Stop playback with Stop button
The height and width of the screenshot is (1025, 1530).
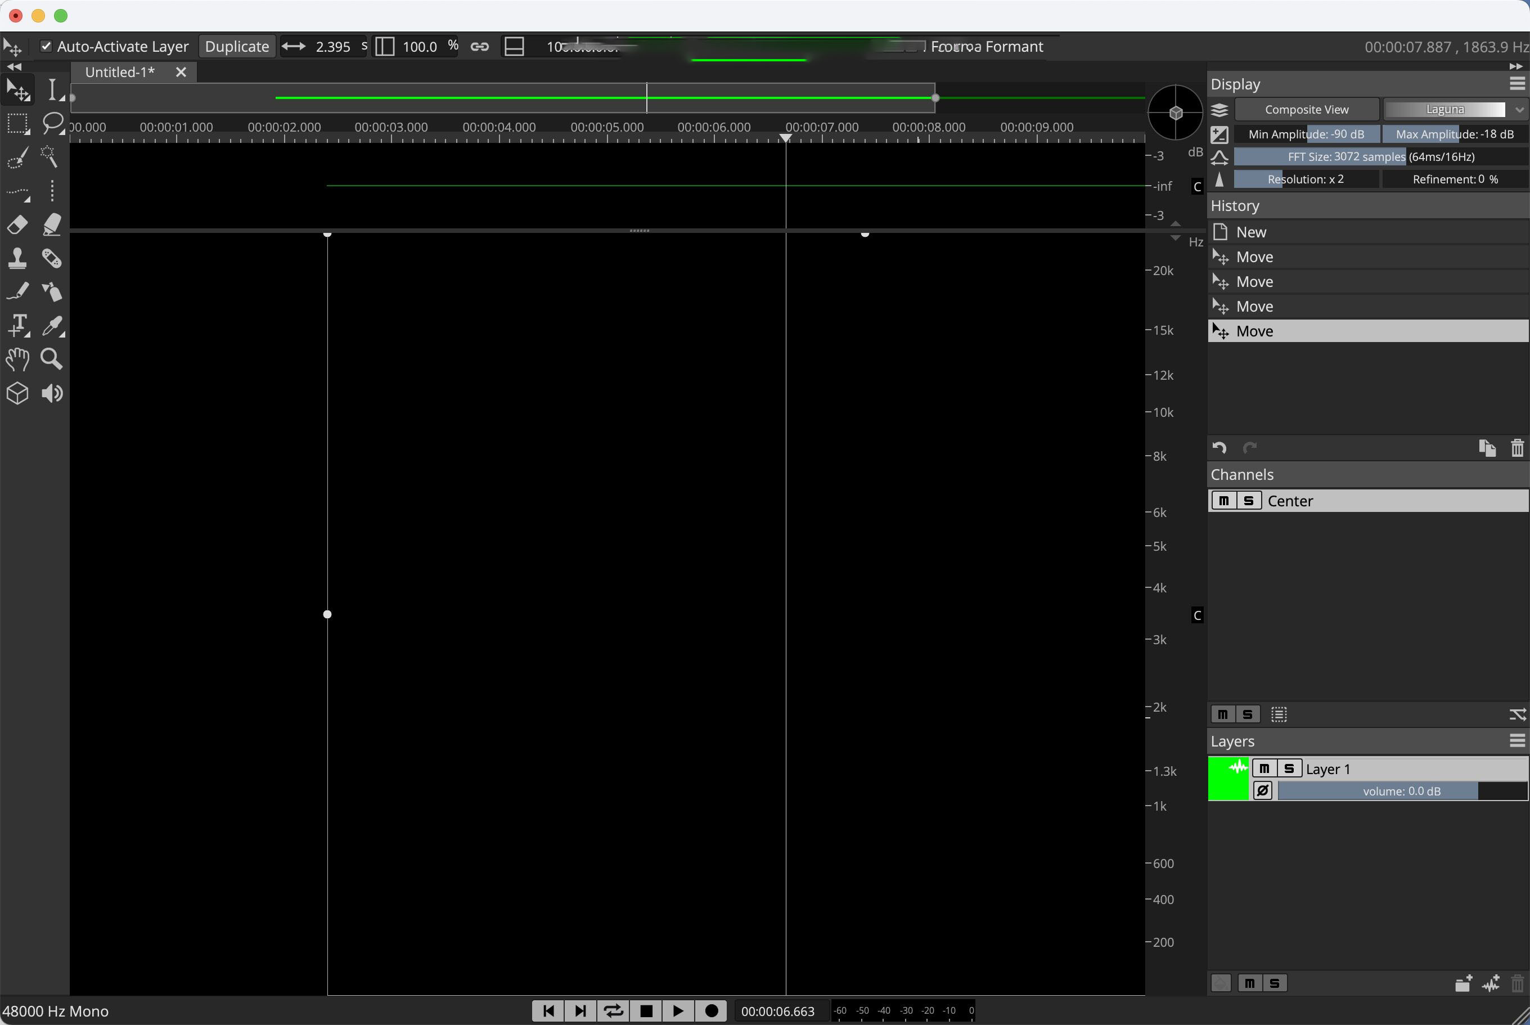pos(646,1011)
